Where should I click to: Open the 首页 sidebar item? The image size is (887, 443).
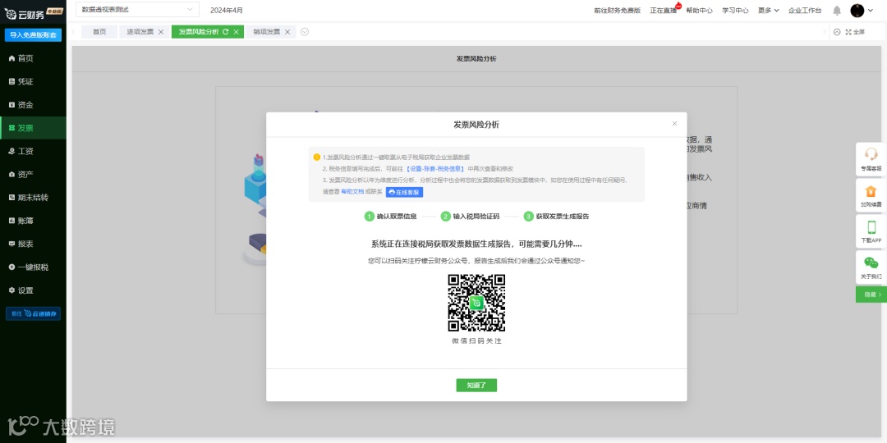click(33, 58)
